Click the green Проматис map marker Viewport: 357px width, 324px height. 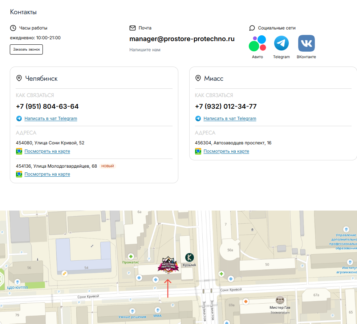point(131,256)
